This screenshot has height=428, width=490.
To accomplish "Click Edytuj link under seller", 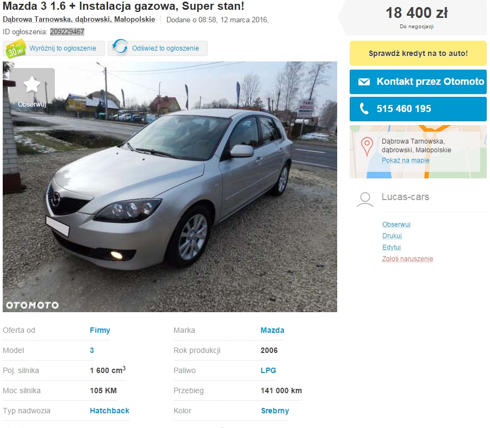I will pyautogui.click(x=391, y=247).
